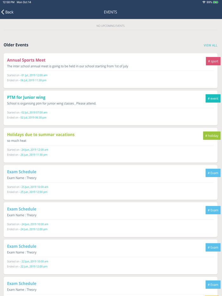Click end date '06 Jul, 2019 11:30 pm'

[x=33, y=80]
